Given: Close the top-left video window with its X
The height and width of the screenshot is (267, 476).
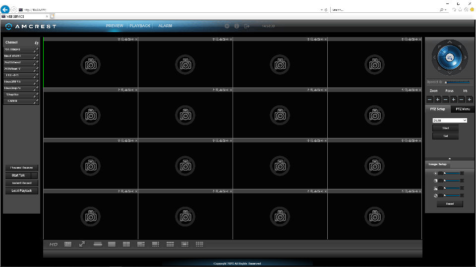Looking at the screenshot, I should click(136, 40).
